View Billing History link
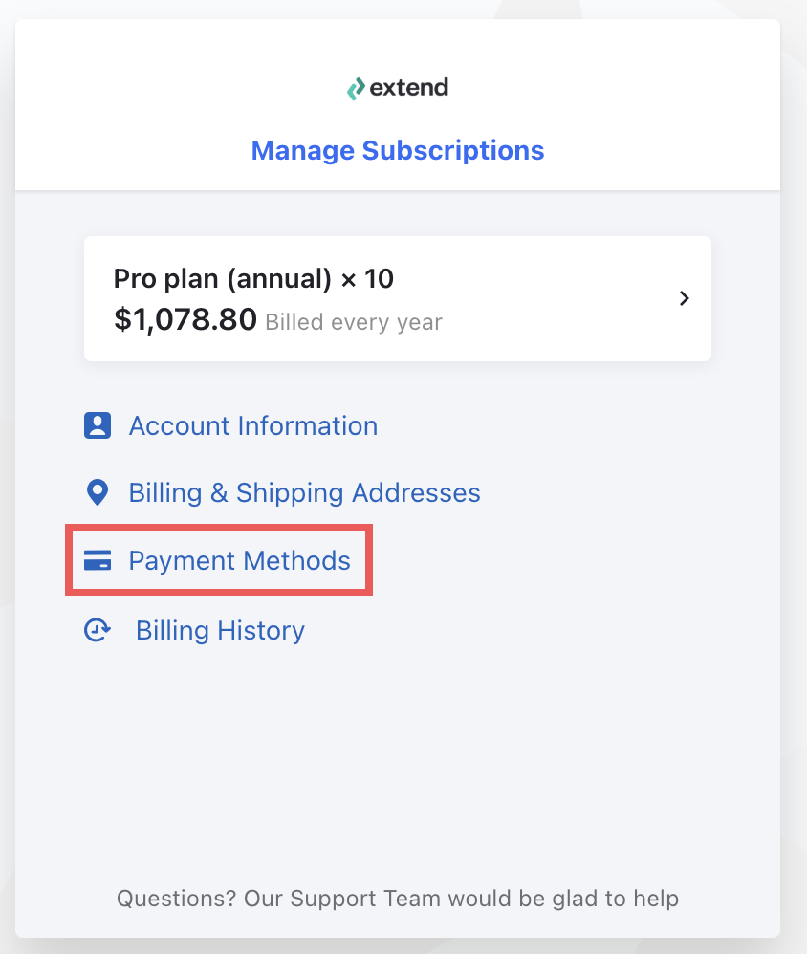Image resolution: width=807 pixels, height=954 pixels. click(x=220, y=630)
